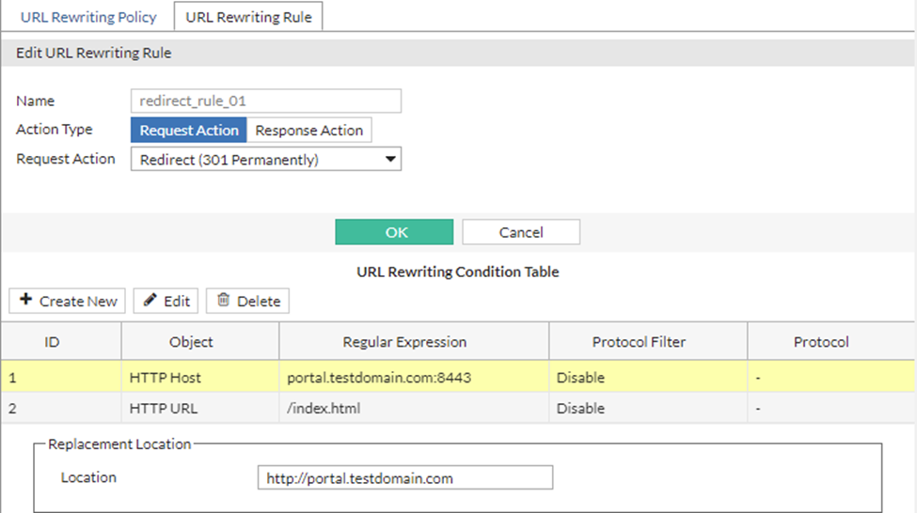Click the plus icon on Create New

coord(25,301)
